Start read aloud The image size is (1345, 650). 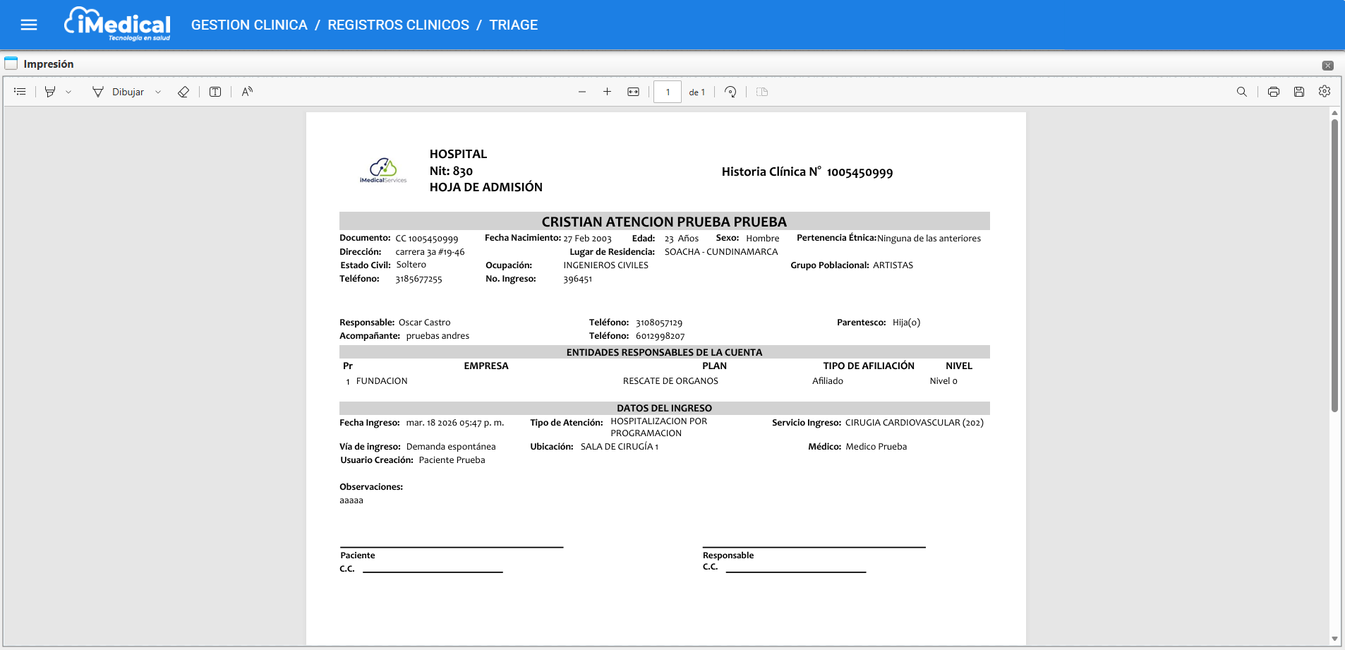click(247, 92)
